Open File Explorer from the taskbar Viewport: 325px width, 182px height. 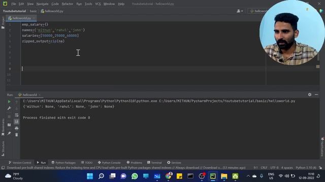[224, 176]
